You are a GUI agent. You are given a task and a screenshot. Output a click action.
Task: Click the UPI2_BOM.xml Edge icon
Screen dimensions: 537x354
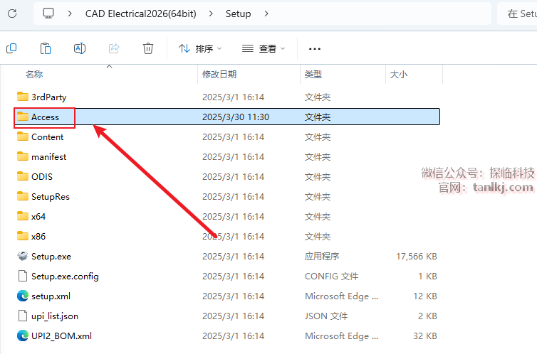point(23,336)
